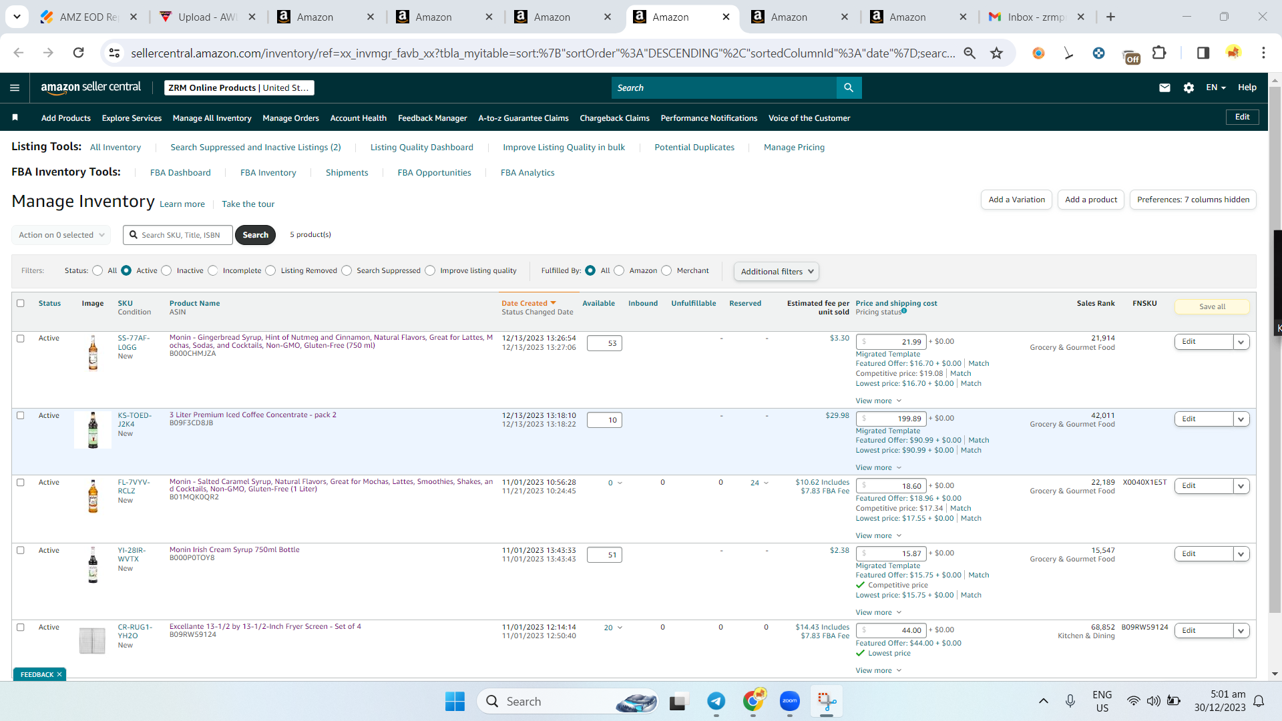The height and width of the screenshot is (721, 1282).
Task: Reload the page with the refresh icon
Action: (x=78, y=53)
